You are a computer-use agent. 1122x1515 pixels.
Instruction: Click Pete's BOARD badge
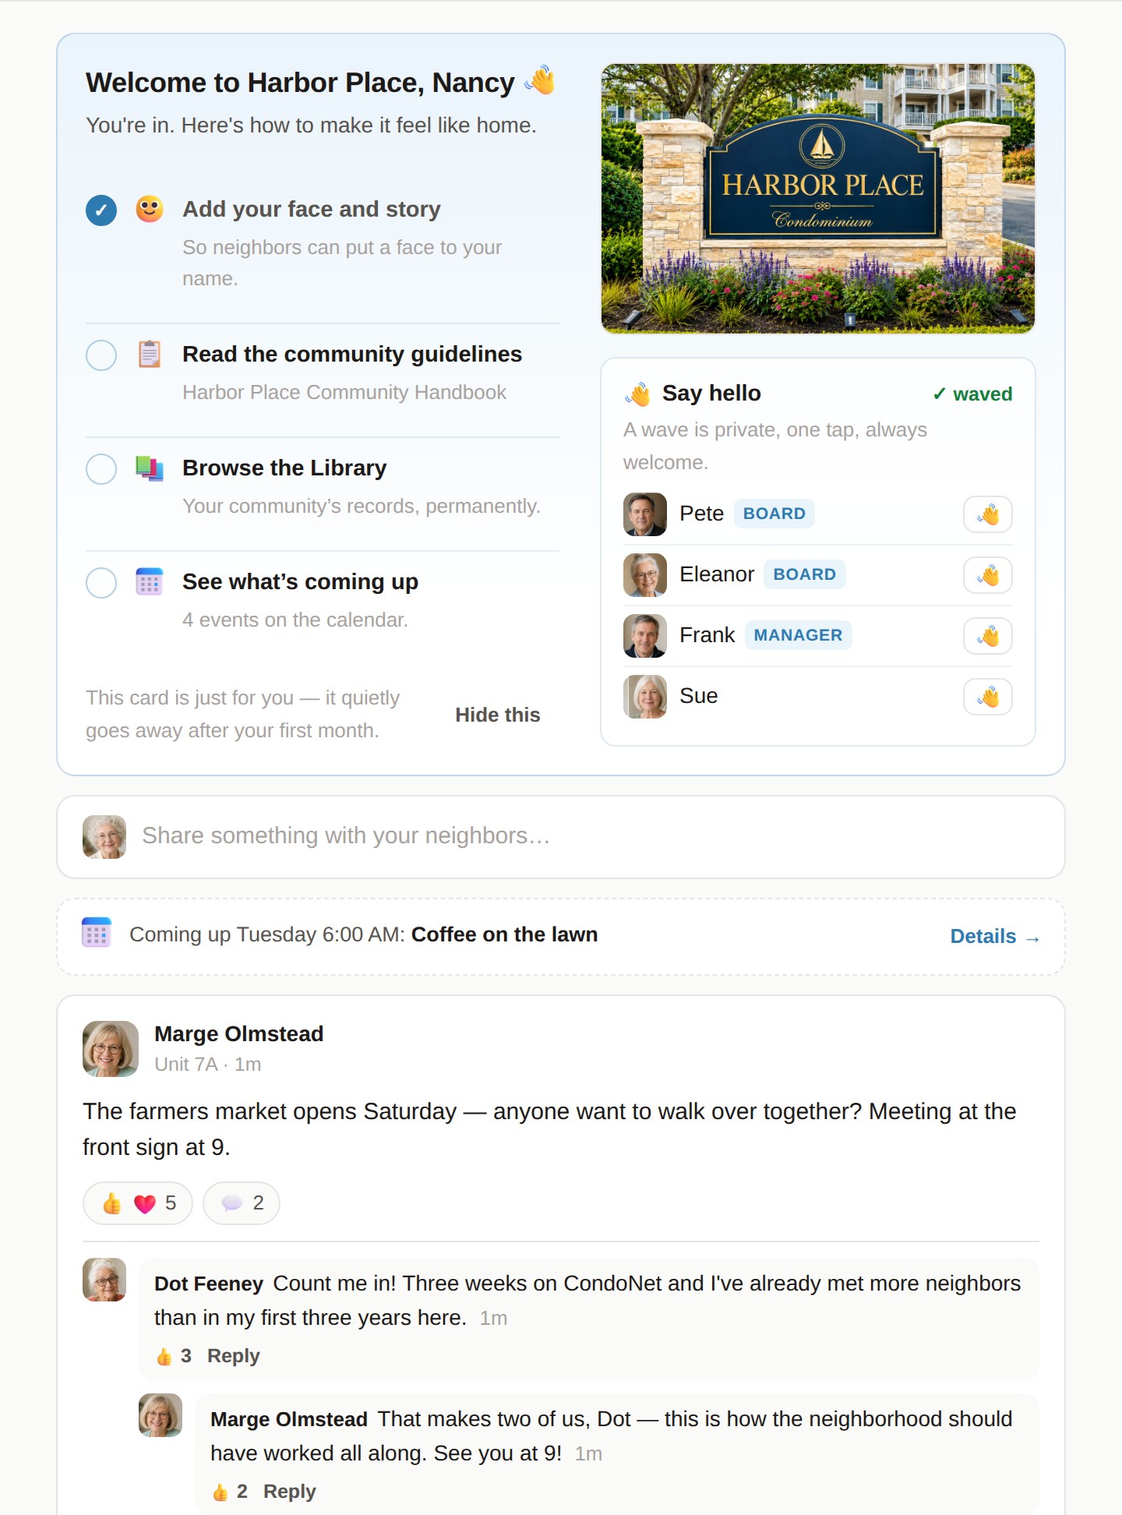pos(774,514)
